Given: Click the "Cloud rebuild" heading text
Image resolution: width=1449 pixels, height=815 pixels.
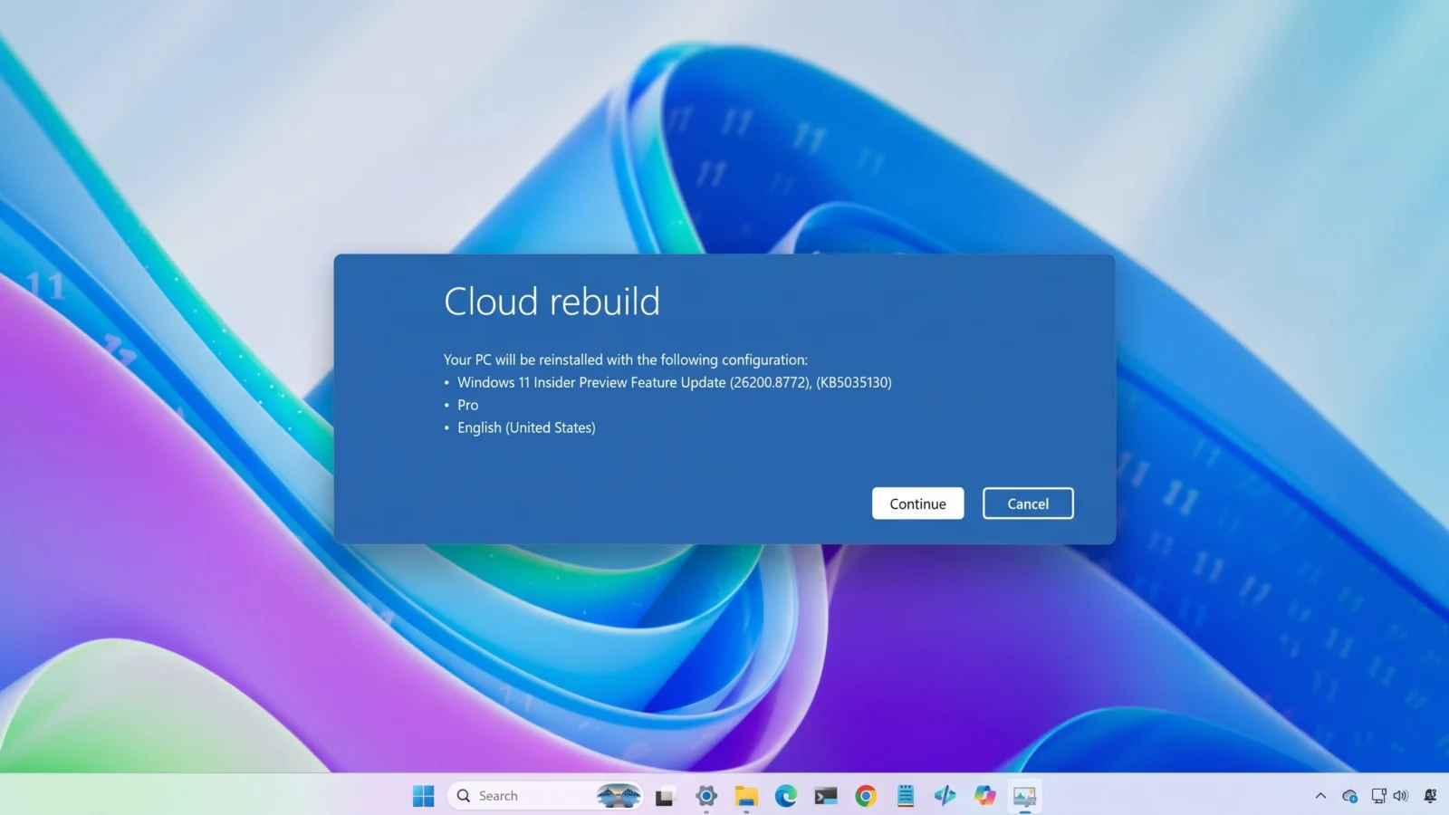Looking at the screenshot, I should 552,302.
